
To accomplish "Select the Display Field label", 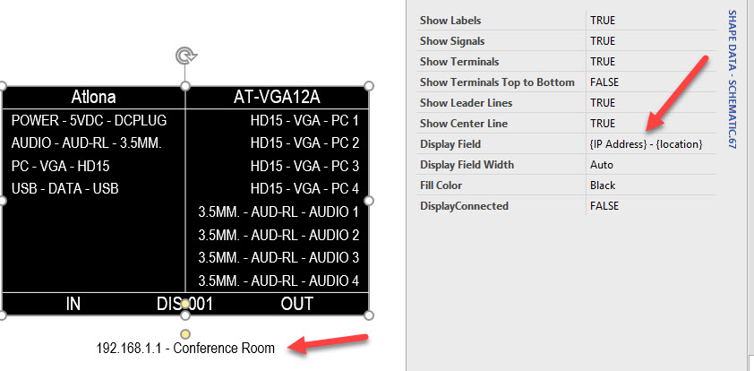I will (x=450, y=144).
